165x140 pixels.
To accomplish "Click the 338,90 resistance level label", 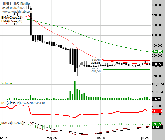I will pos(96,60).
